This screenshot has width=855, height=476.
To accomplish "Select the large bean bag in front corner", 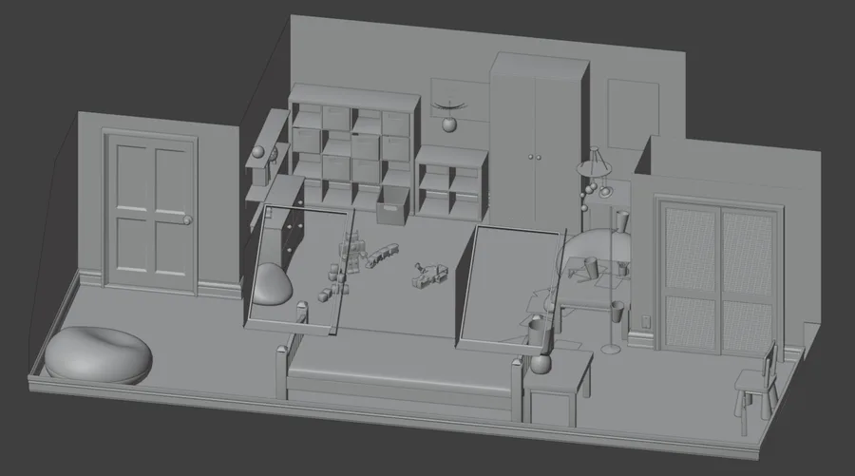I will 98,354.
